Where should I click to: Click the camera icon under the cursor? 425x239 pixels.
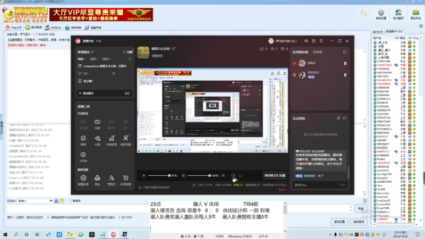pos(233,176)
